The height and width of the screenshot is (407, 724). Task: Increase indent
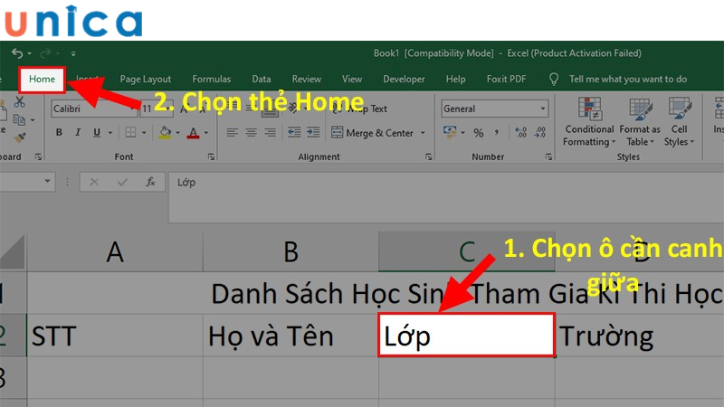point(313,133)
